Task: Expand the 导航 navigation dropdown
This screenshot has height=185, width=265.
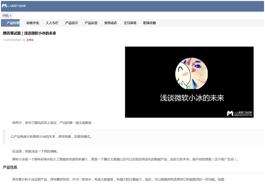Action: [7, 16]
